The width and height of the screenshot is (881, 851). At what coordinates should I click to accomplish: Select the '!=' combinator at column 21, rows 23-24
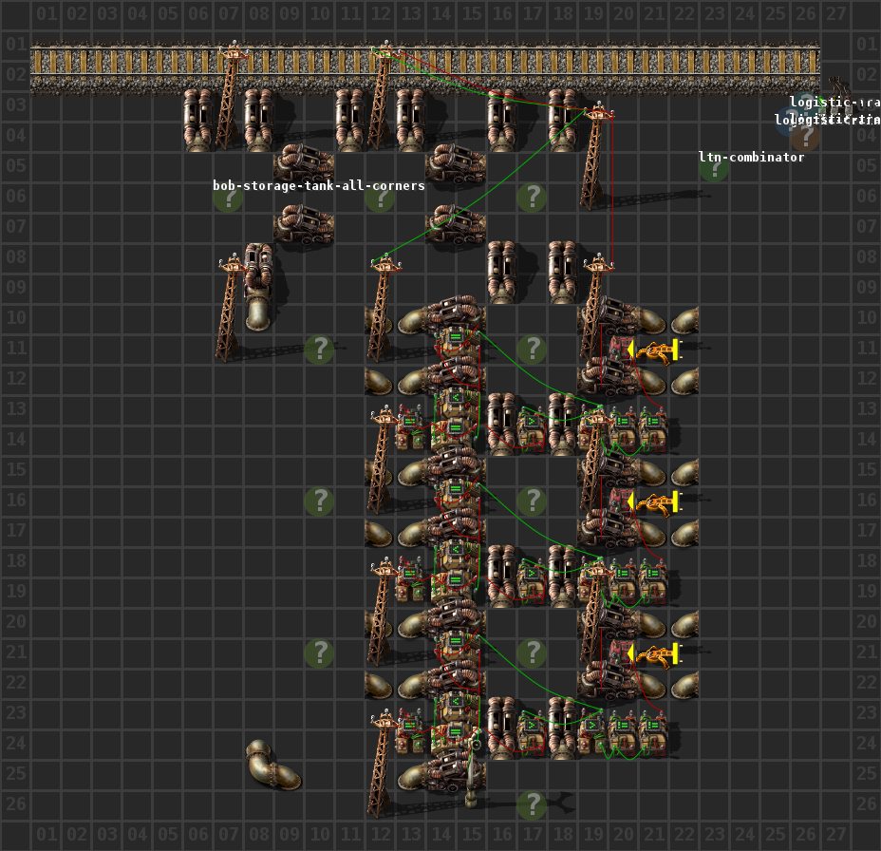point(652,732)
